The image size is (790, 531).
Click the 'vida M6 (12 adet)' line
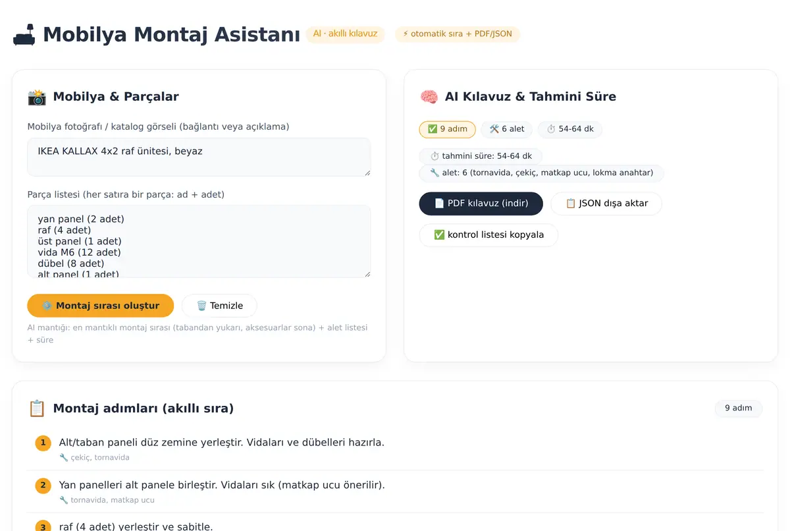pos(80,252)
